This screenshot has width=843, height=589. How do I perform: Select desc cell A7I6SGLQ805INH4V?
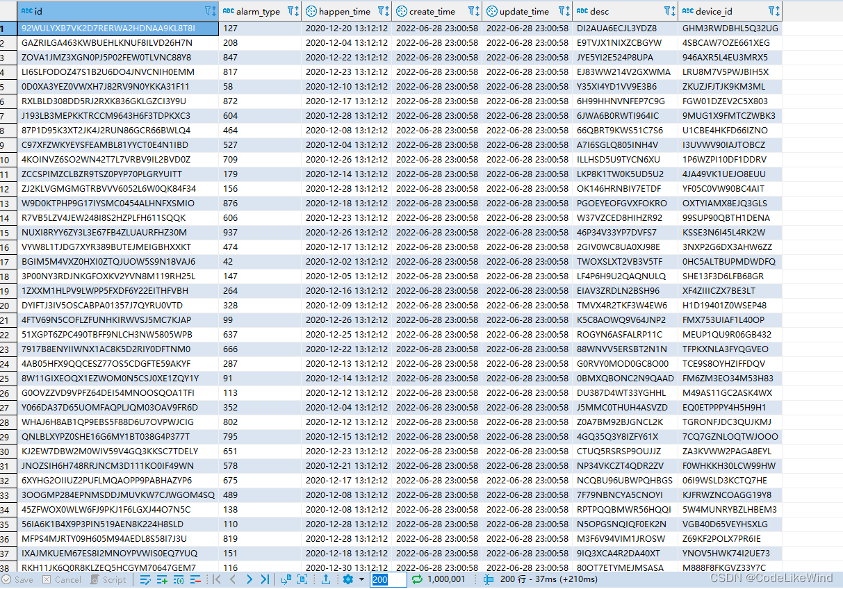coord(625,145)
